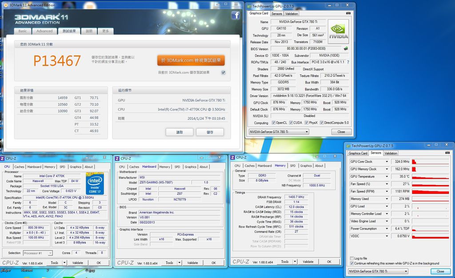Toggle Continue refreshing in background checkbox
The image size is (455, 278).
[352, 263]
